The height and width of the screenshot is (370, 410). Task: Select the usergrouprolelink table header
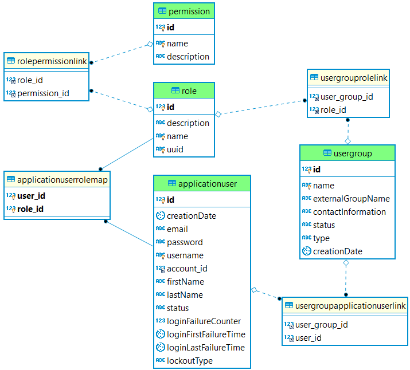click(348, 77)
